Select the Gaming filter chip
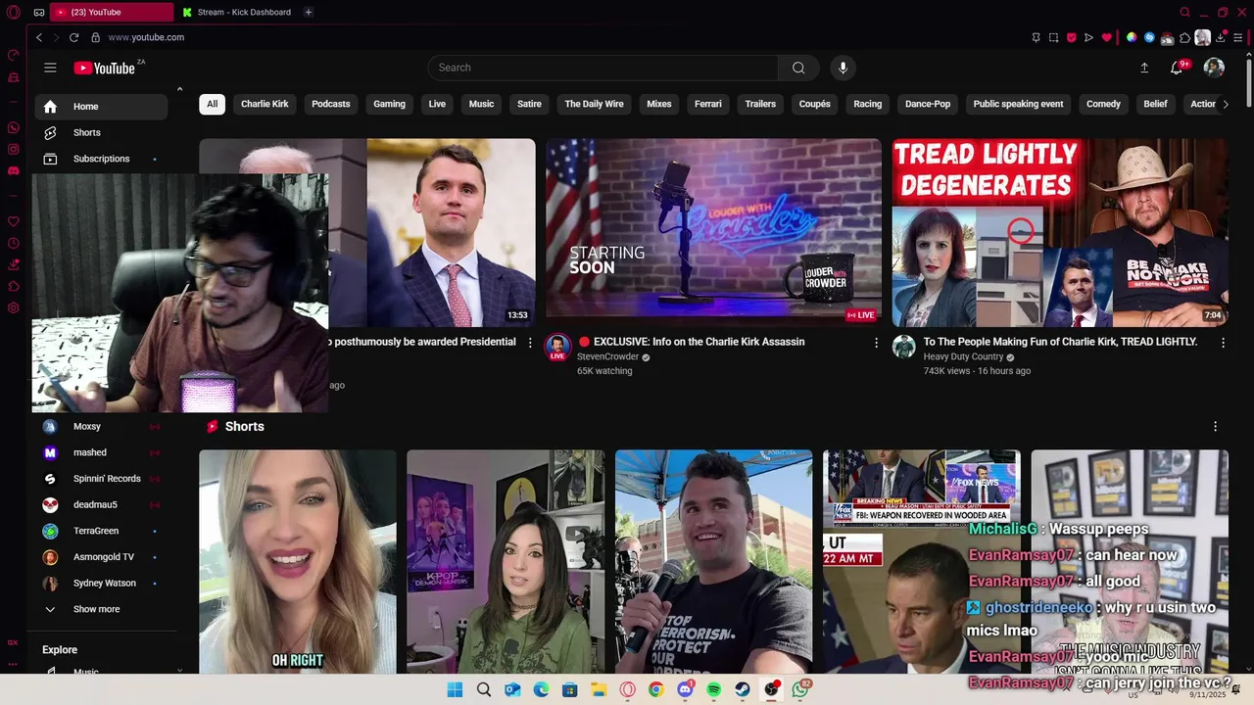This screenshot has height=705, width=1254. click(x=389, y=104)
